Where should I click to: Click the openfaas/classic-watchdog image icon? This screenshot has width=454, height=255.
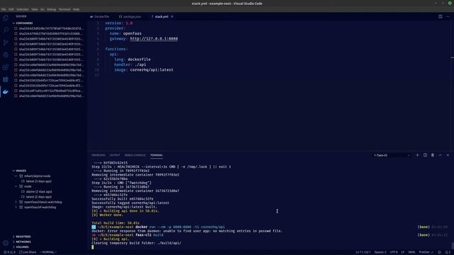click(21, 202)
